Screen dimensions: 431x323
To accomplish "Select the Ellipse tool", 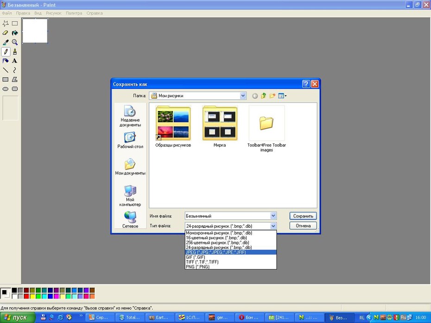I will [x=6, y=89].
